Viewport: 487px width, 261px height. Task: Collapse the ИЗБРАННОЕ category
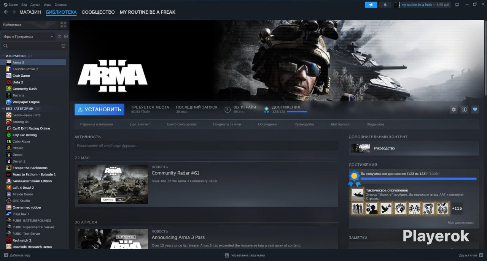[3, 56]
